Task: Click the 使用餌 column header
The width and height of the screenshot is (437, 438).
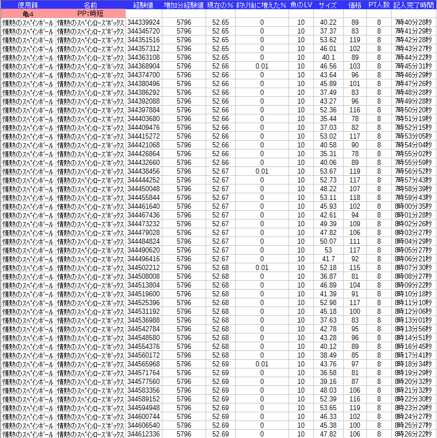Action: (x=28, y=5)
